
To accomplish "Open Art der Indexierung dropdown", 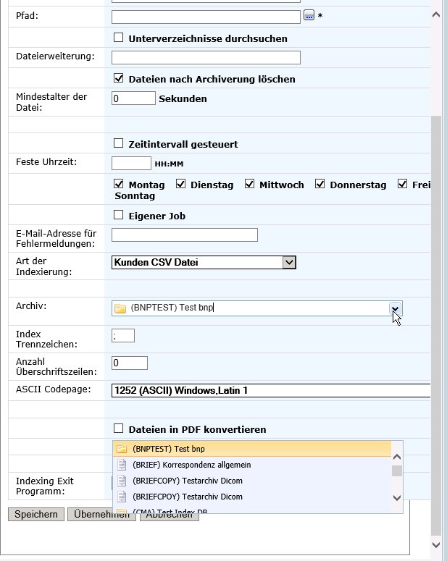I will click(x=289, y=262).
